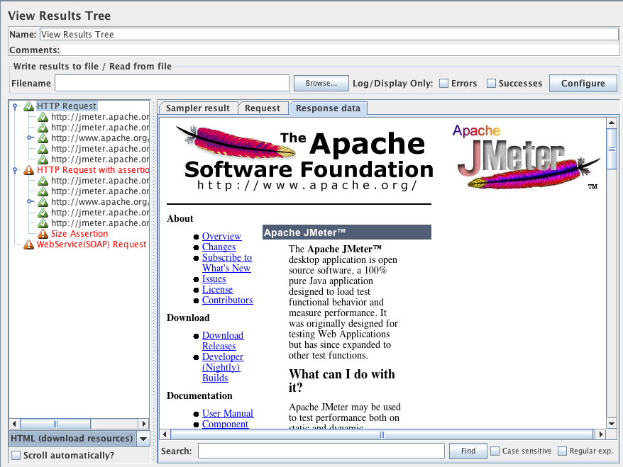Toggle the Scroll automatically checkbox
The image size is (623, 467).
pos(16,456)
